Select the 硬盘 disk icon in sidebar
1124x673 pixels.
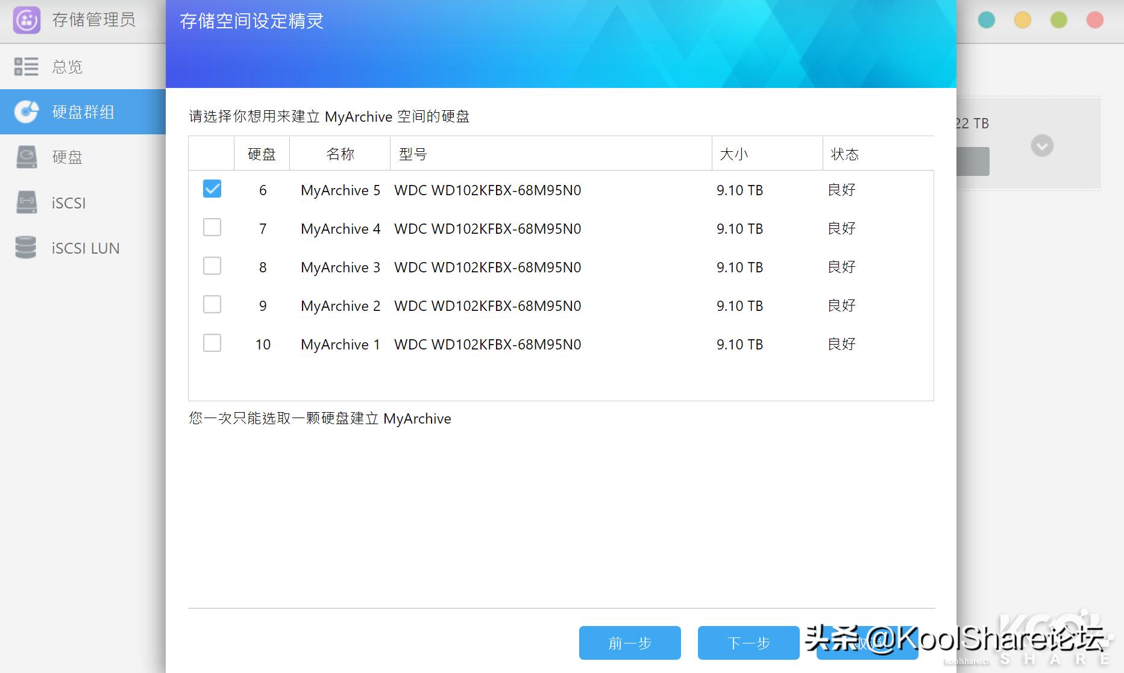[27, 157]
